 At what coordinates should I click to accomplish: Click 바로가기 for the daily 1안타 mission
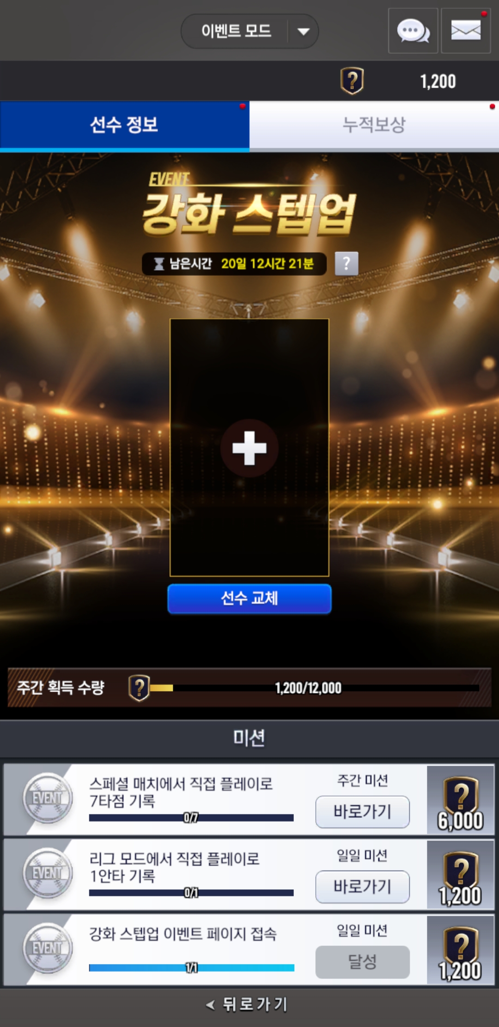pos(363,887)
